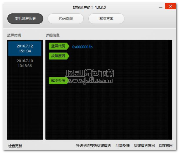Screen dimensions: 179x153
Task: Click the 详细信息 heading text
Action: (x=53, y=35)
